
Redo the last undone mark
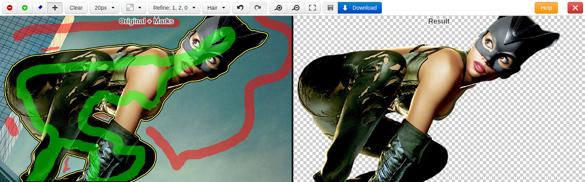[x=258, y=8]
